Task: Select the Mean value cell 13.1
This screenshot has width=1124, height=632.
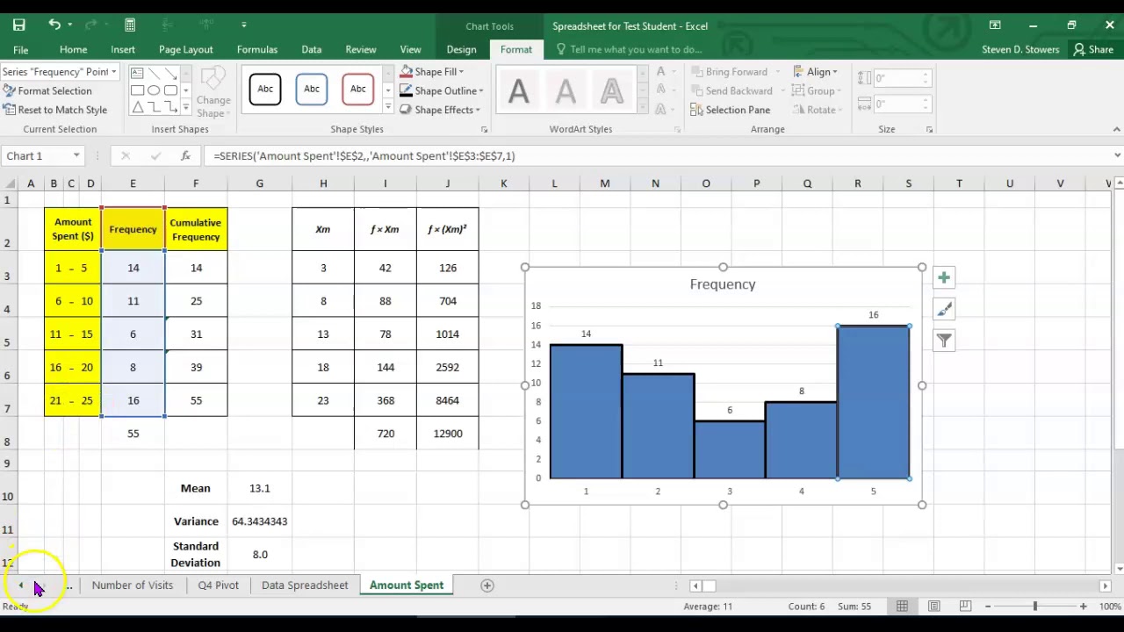Action: (259, 488)
